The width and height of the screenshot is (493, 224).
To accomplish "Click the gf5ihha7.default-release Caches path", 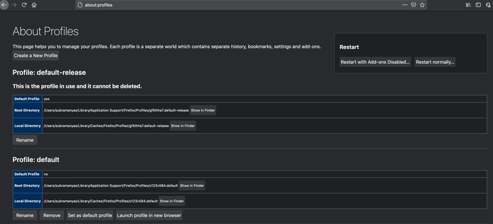I will pos(106,126).
